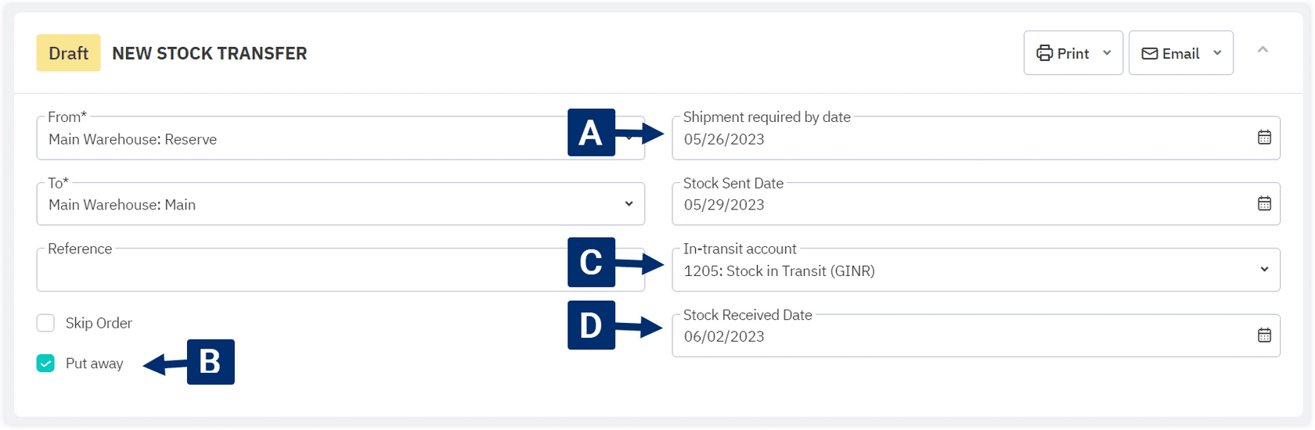Click the Print button label
The width and height of the screenshot is (1315, 430).
click(x=1073, y=53)
